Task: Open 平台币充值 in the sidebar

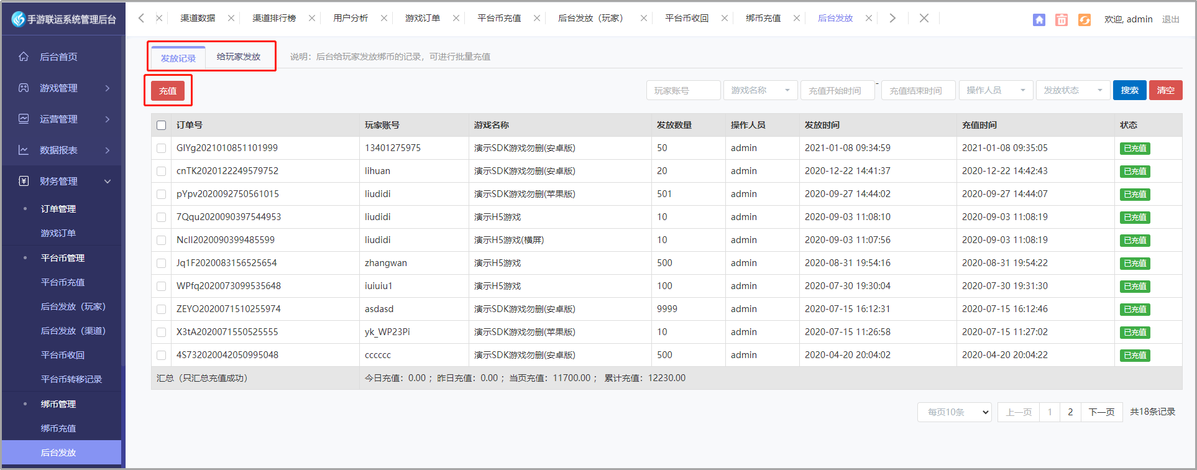Action: coord(63,282)
